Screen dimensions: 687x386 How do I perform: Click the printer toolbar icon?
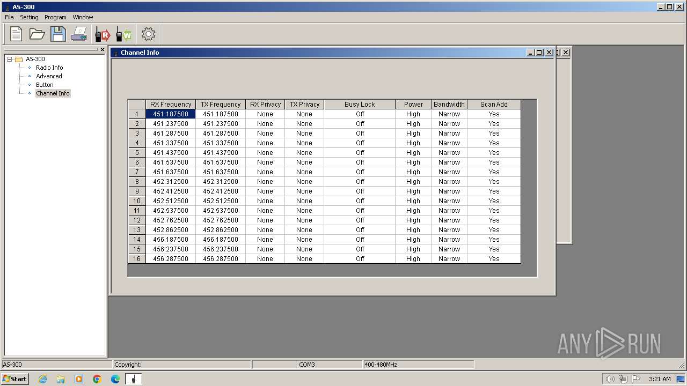(79, 34)
